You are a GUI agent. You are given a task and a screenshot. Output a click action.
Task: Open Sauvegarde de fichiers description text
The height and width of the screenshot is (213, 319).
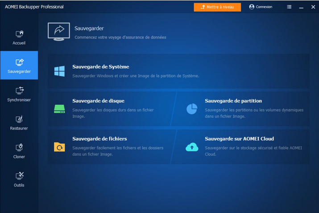(118, 151)
